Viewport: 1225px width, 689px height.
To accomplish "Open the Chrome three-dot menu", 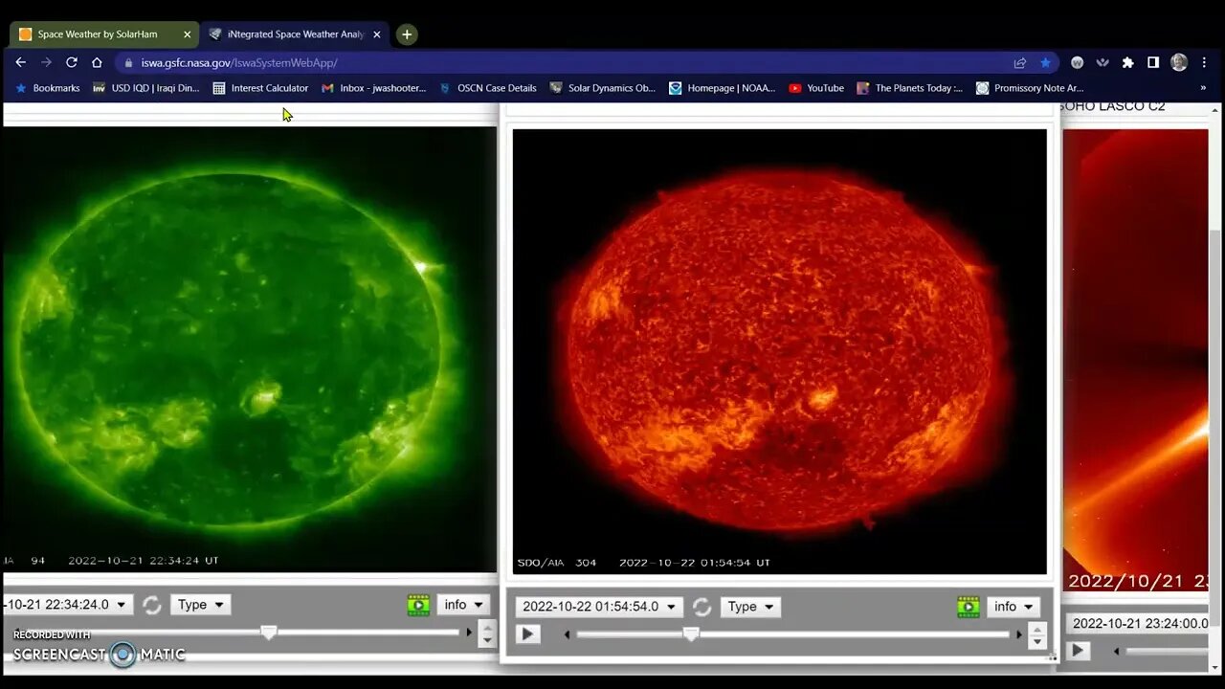I will pyautogui.click(x=1204, y=62).
